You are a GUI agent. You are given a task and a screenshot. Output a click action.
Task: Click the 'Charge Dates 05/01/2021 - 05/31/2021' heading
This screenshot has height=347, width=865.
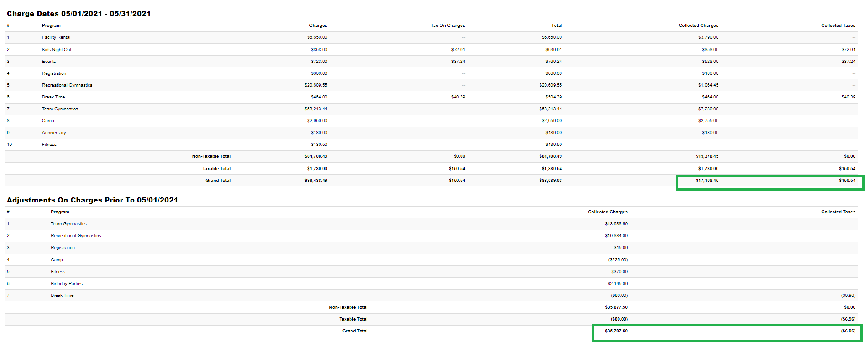tap(79, 14)
